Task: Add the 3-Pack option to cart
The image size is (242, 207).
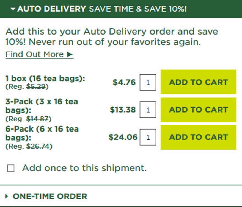Action: pyautogui.click(x=198, y=110)
